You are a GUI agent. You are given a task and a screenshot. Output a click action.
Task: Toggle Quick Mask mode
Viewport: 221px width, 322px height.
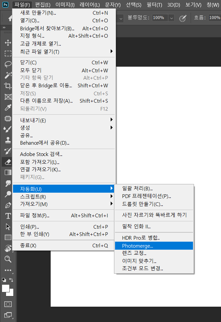pyautogui.click(x=8, y=304)
